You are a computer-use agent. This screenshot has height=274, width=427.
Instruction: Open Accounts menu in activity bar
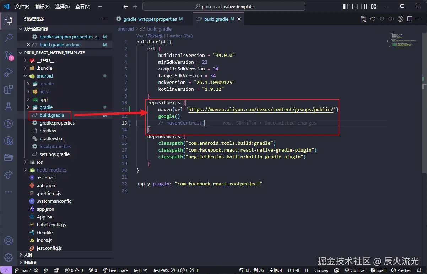pyautogui.click(x=9, y=241)
